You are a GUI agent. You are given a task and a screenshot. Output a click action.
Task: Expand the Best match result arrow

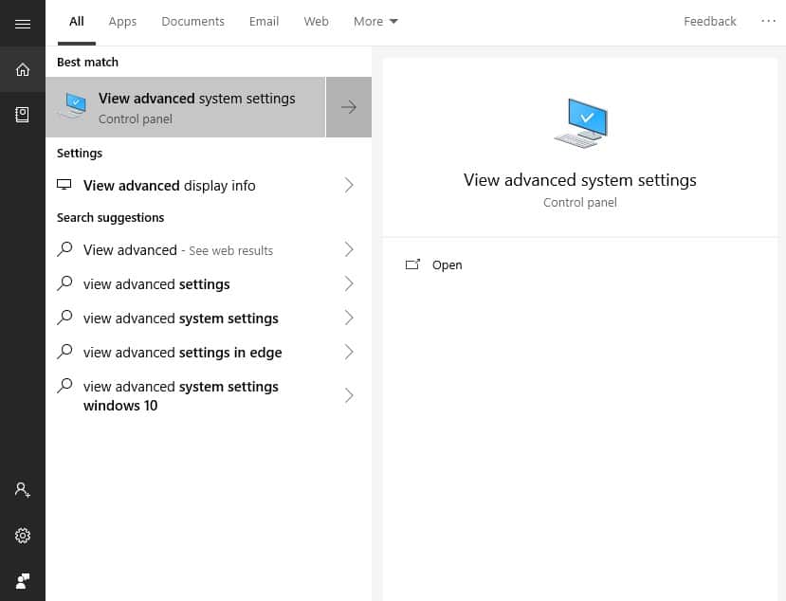pyautogui.click(x=349, y=107)
